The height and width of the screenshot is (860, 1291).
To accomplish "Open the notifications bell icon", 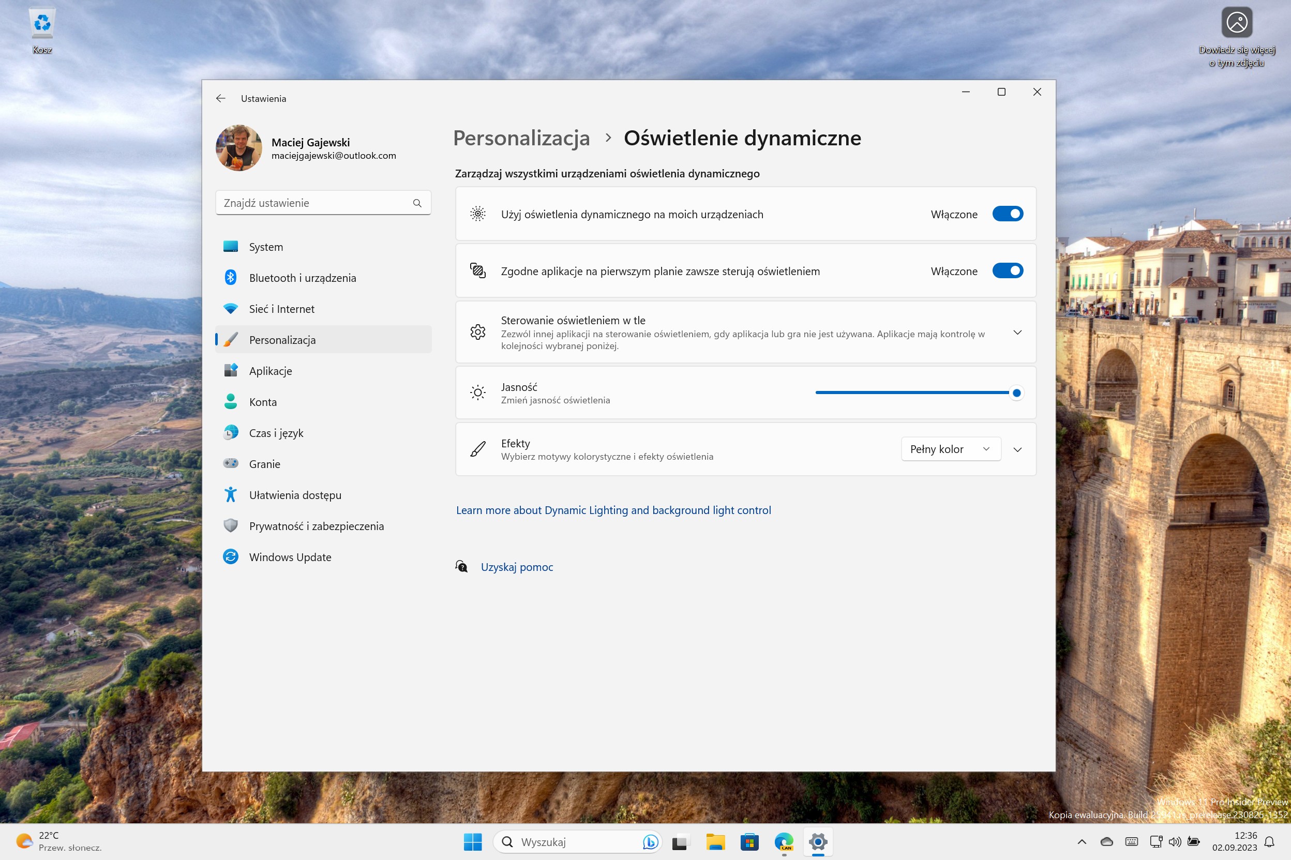I will (1270, 842).
